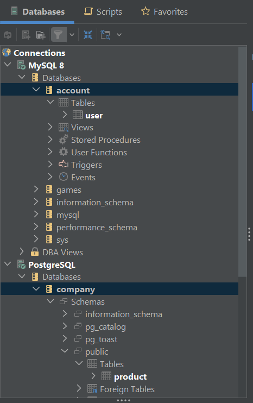
Task: Expand the user table node
Action: click(65, 115)
